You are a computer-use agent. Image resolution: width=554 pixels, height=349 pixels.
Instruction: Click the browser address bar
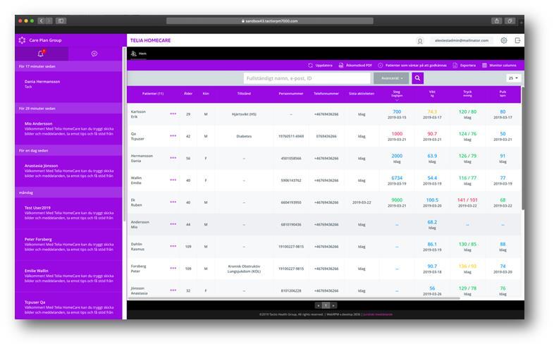pyautogui.click(x=269, y=21)
